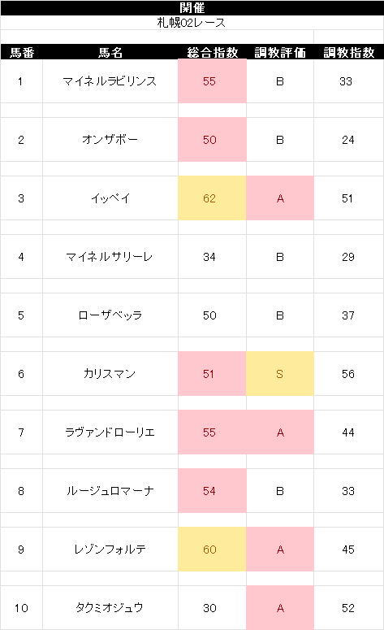384x630 pixels.
Task: Select the yellow S rating cell
Action: 280,374
